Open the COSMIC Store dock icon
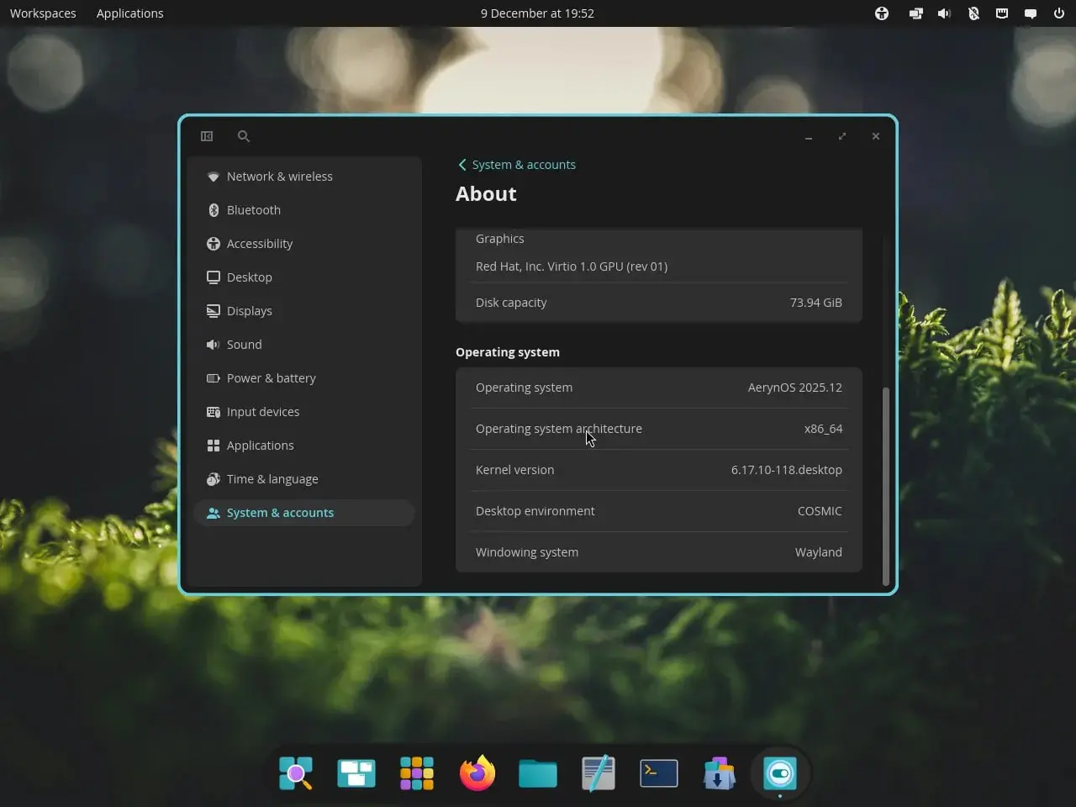Image resolution: width=1076 pixels, height=807 pixels. (x=720, y=773)
